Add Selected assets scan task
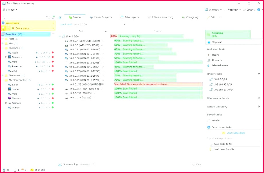Viewport: 264px width, 173px height. coord(218,65)
